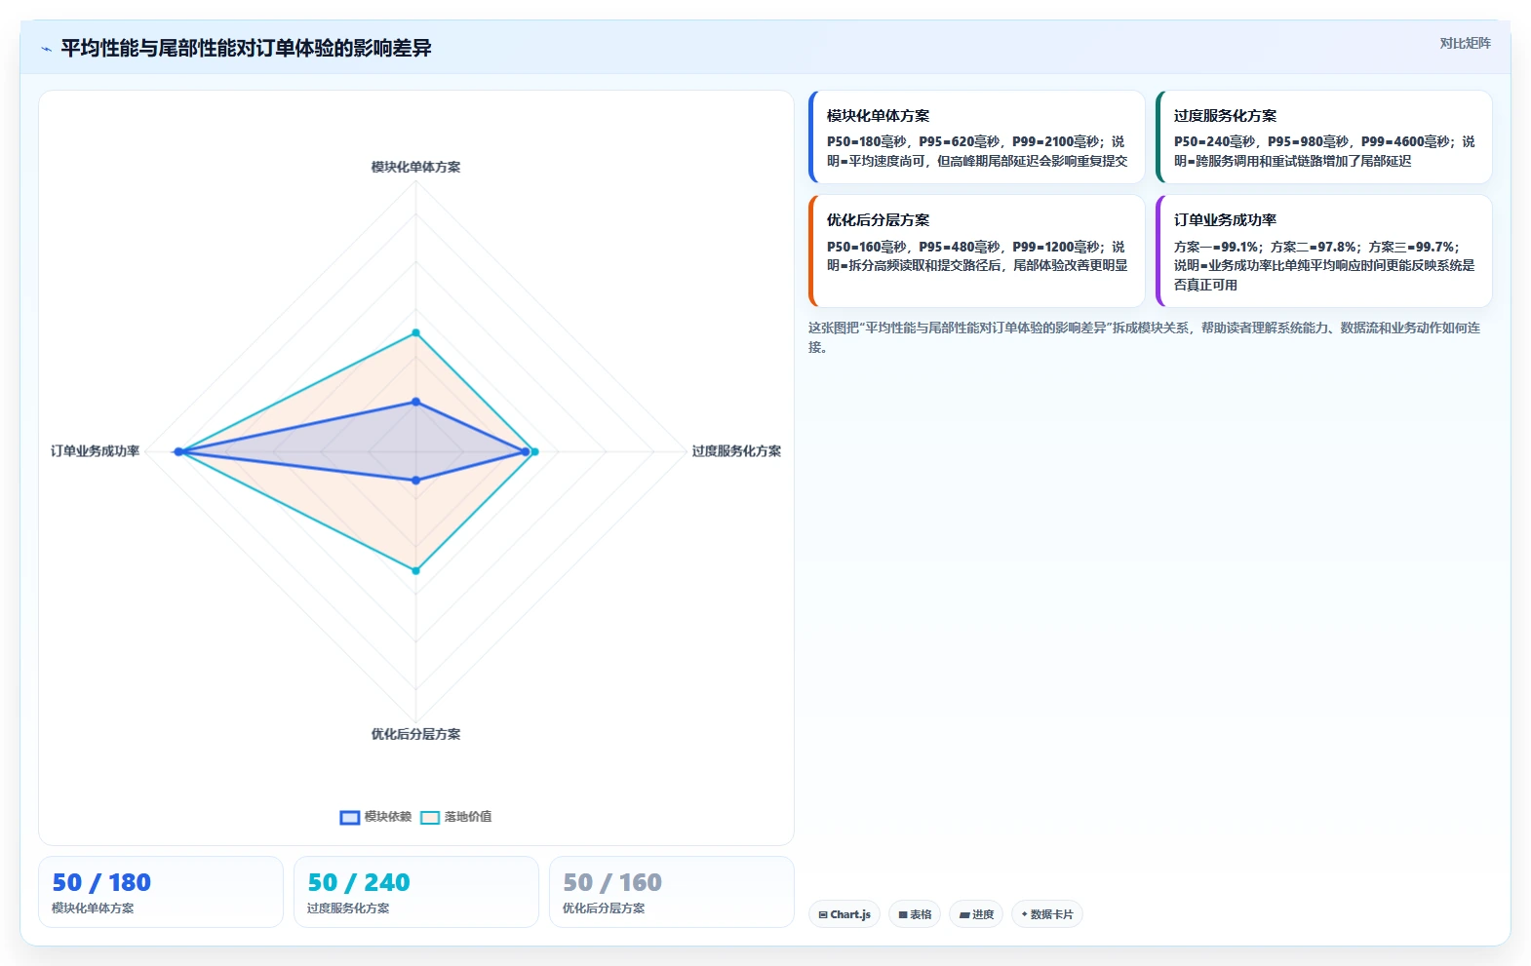Click the 数据卡片 tag chip

pyautogui.click(x=1047, y=914)
